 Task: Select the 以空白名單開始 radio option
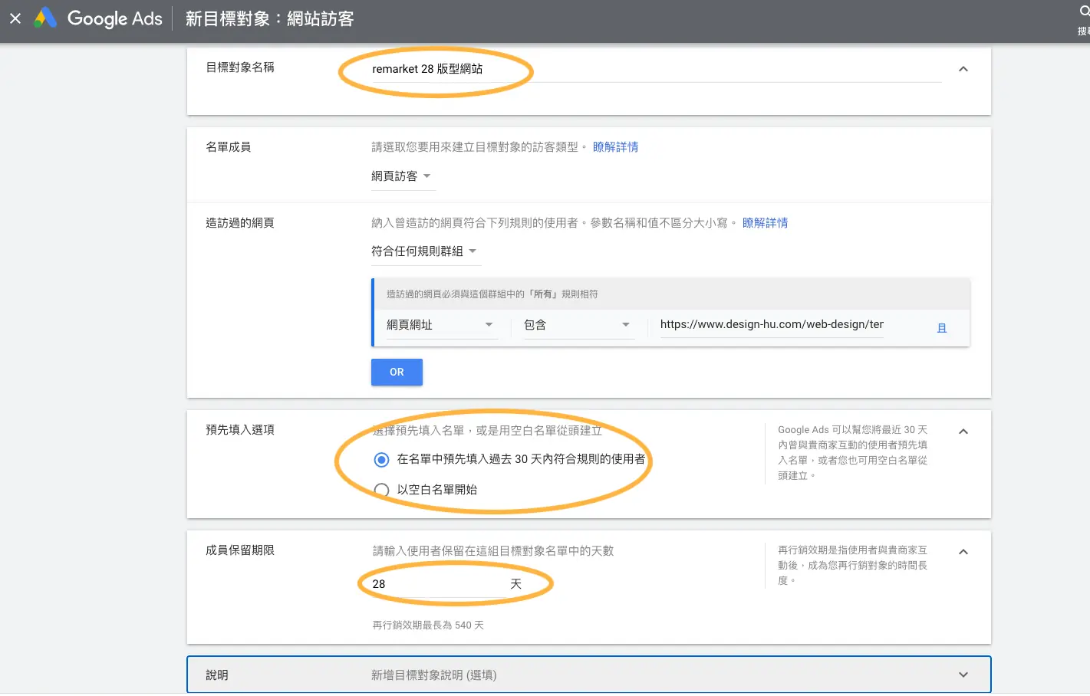(x=381, y=490)
